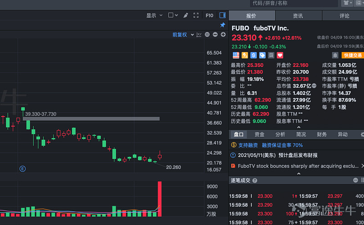Click the US flag market icon

pyautogui.click(x=236, y=55)
